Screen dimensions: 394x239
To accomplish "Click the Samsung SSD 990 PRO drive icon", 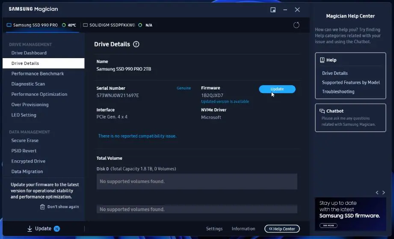I will point(9,25).
